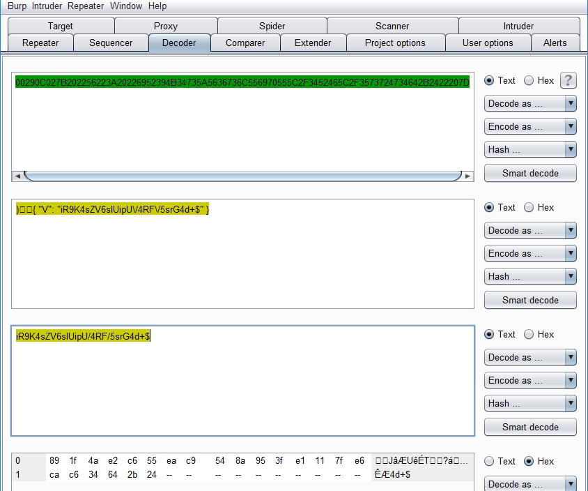Select hex cell 8a in row 0
The image size is (588, 491).
pos(240,460)
